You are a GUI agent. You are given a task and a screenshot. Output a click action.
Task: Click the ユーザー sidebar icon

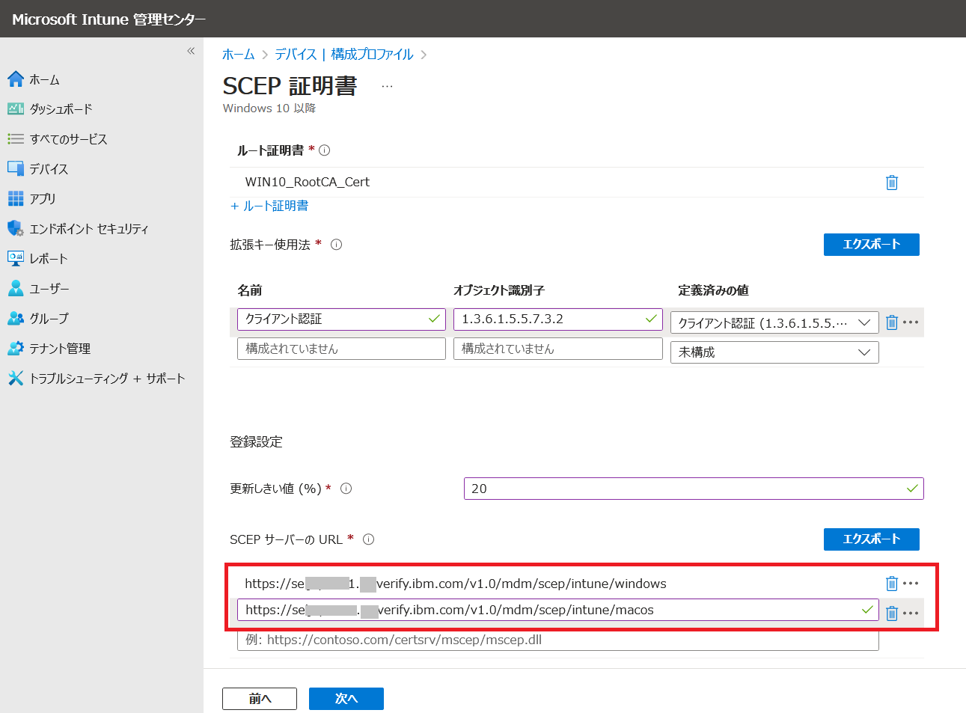(16, 288)
